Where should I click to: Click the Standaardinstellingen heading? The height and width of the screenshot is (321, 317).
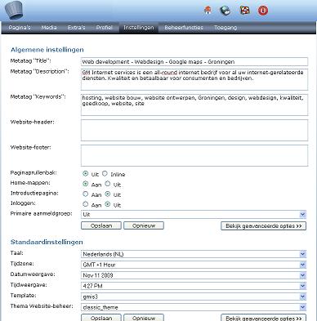pos(47,242)
